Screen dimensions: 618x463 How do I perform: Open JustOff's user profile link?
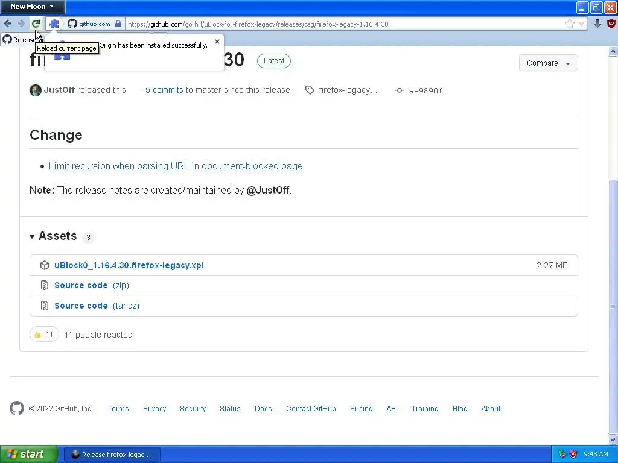(59, 90)
